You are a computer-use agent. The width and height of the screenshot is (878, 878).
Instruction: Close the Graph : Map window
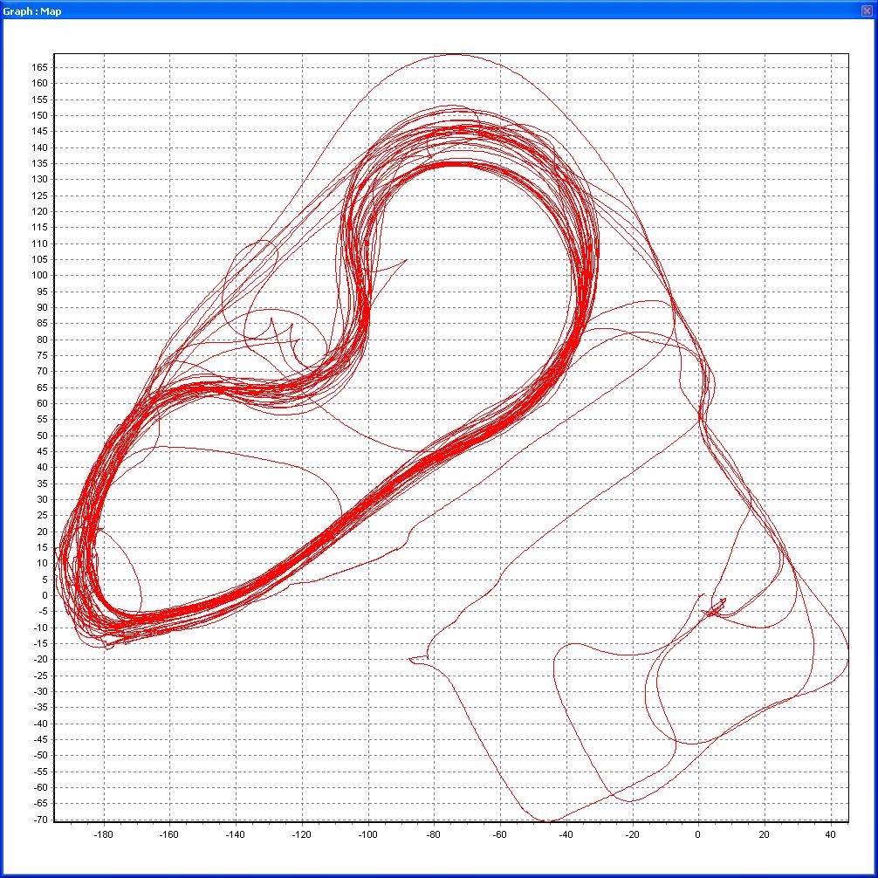pyautogui.click(x=866, y=10)
